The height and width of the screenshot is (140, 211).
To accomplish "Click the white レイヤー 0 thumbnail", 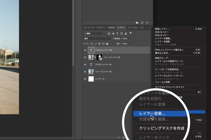I will click(91, 79).
